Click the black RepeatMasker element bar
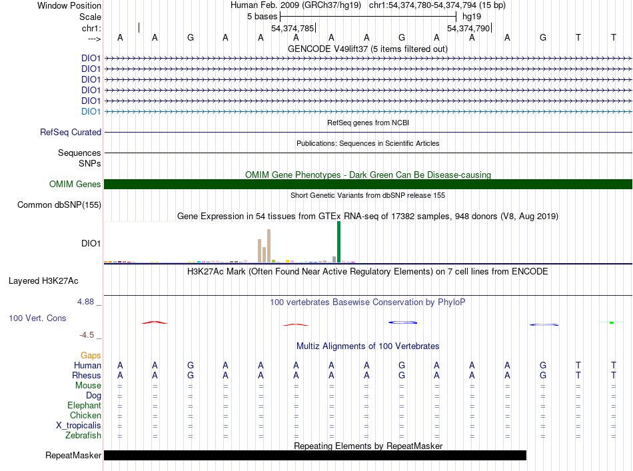 [315, 455]
